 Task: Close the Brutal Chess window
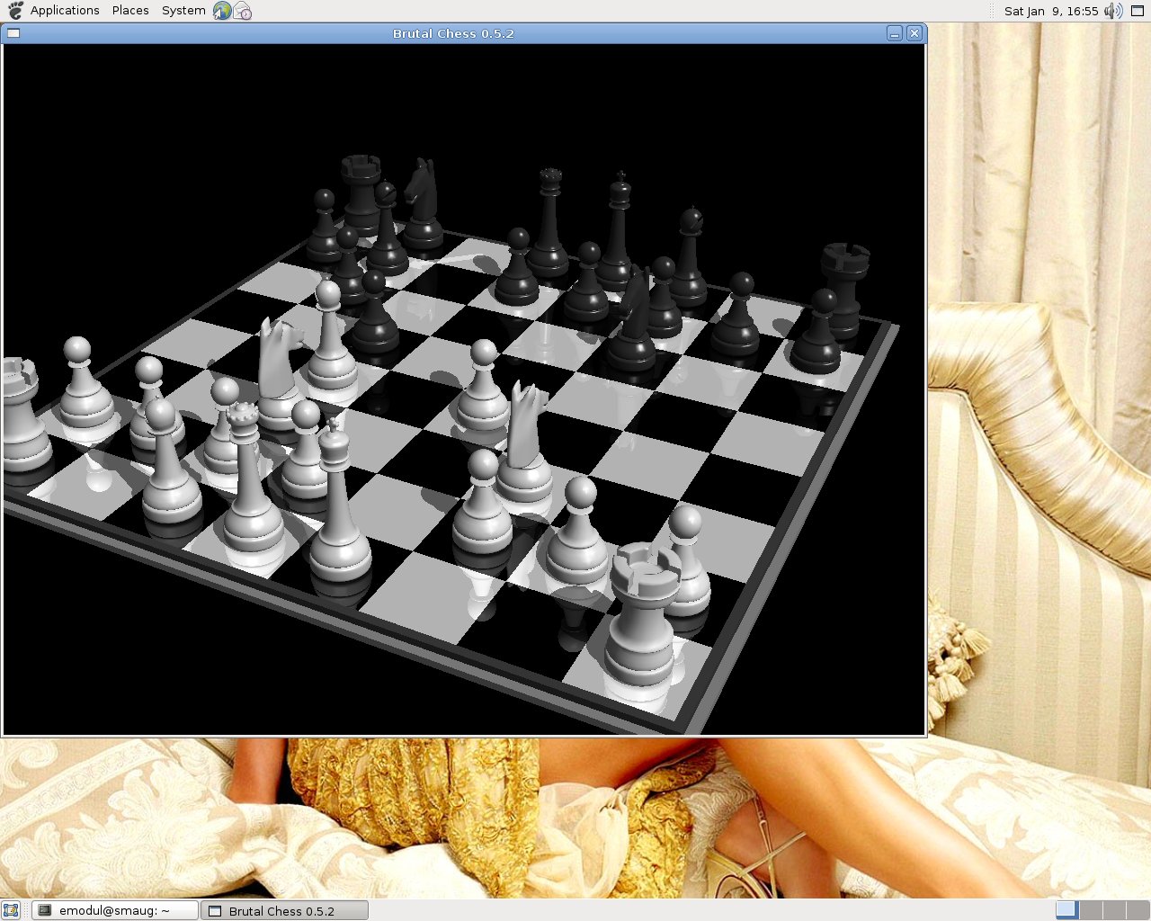[x=915, y=33]
